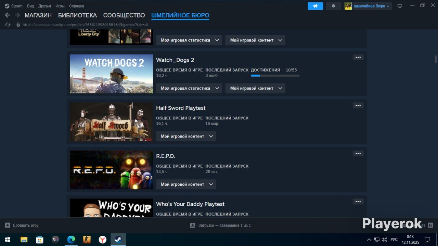Open network icon in system tray

tap(377, 239)
